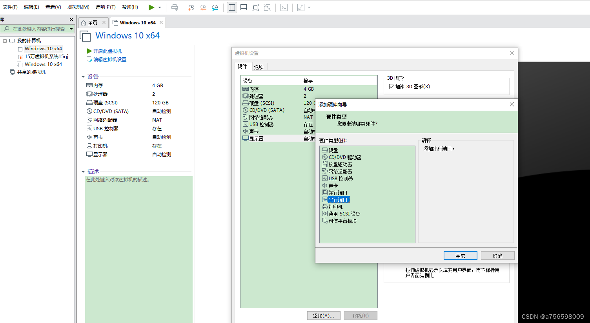Switch to 选项 tab in 虚拟机设置 dialog
Image resolution: width=590 pixels, height=323 pixels.
[x=259, y=67]
